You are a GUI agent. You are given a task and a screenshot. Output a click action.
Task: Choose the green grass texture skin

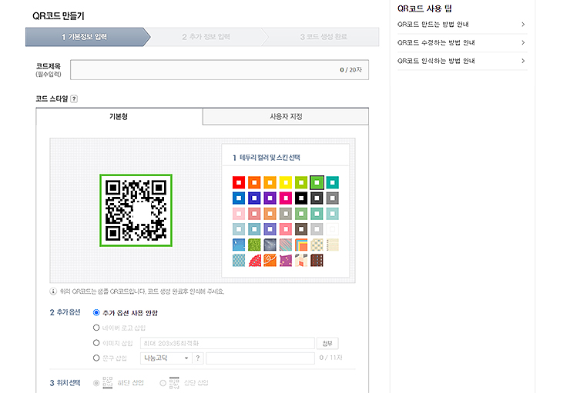coord(254,245)
